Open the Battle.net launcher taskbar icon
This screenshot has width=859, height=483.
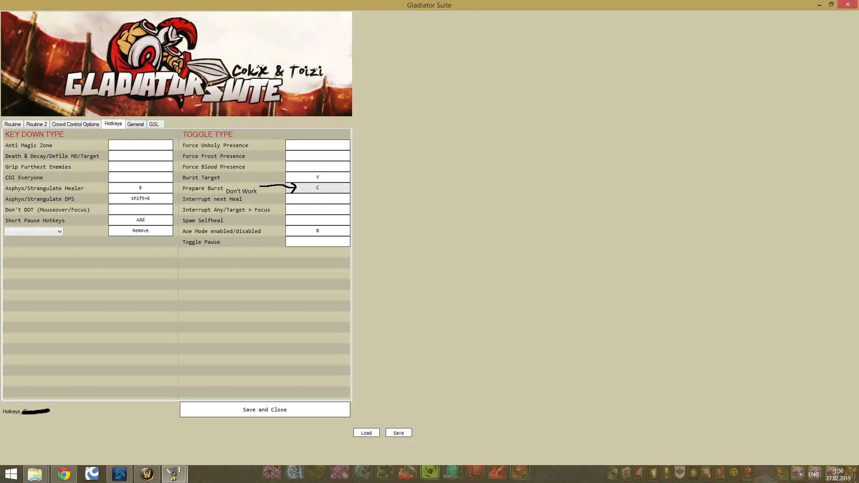point(119,474)
